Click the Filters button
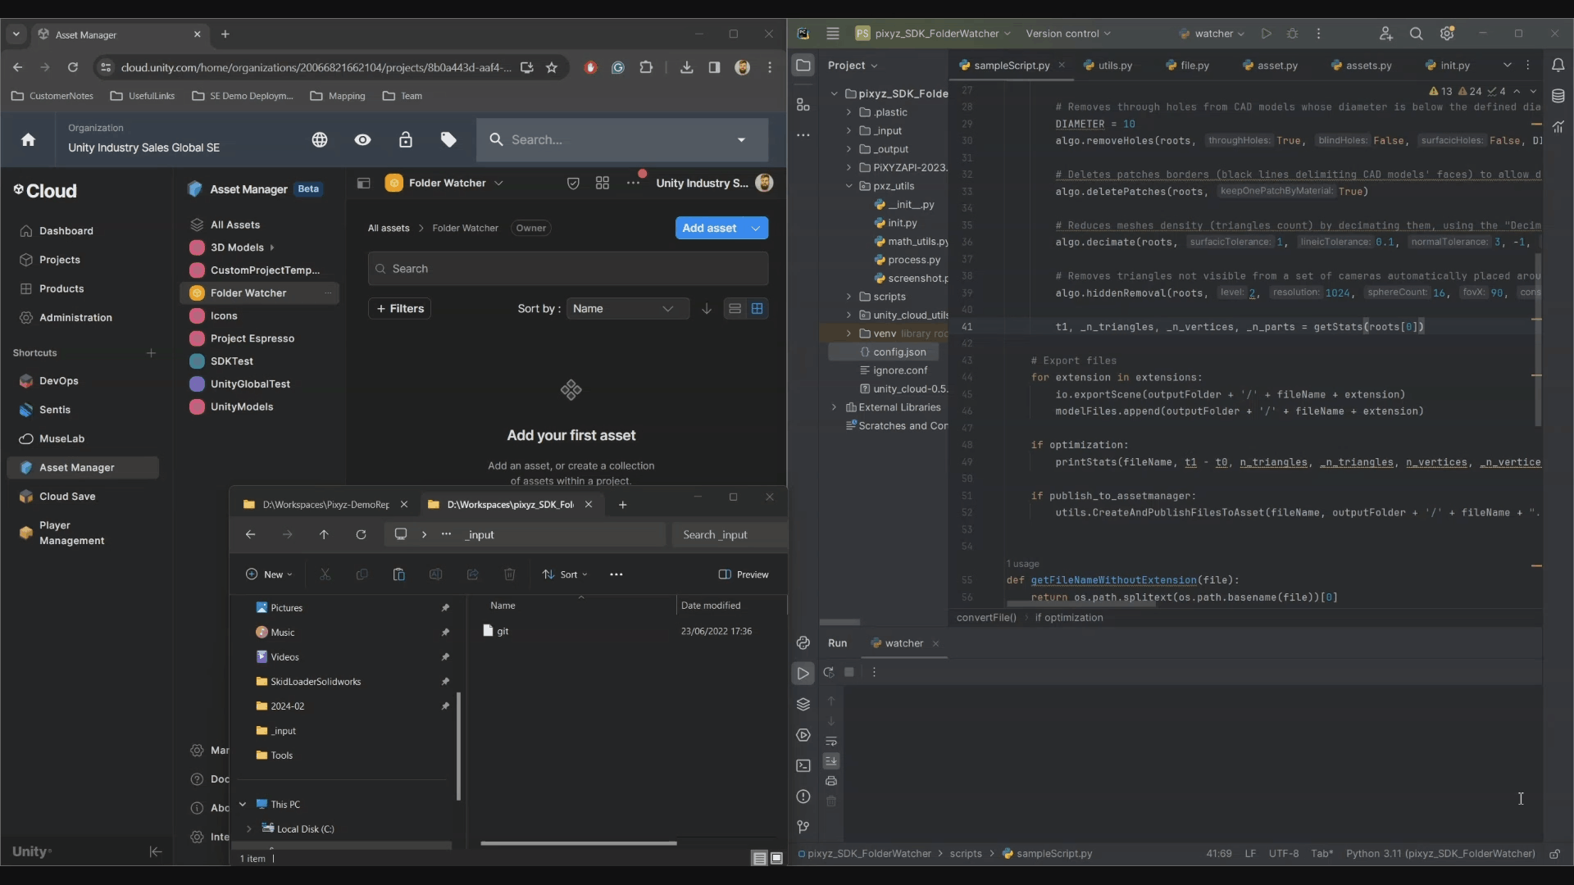1574x885 pixels. [x=399, y=309]
